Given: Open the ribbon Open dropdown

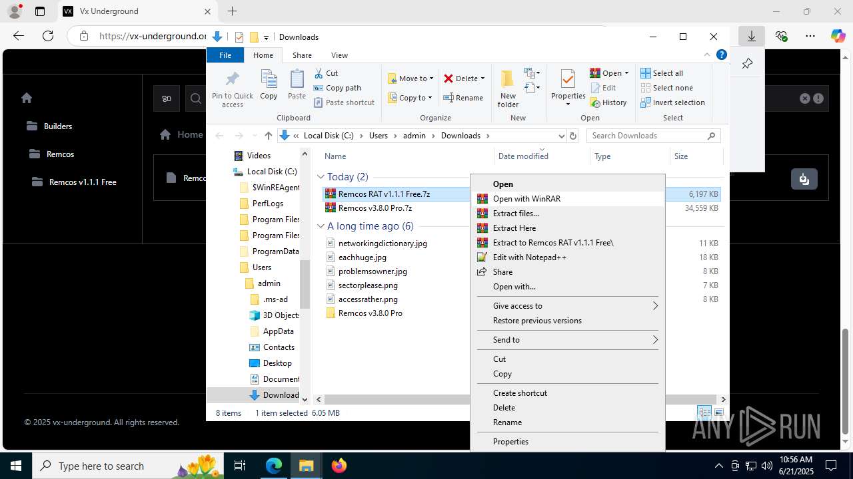Looking at the screenshot, I should 609,73.
